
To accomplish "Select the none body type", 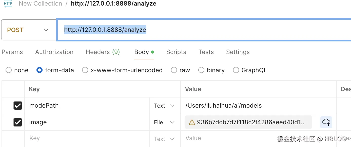I will 9,70.
